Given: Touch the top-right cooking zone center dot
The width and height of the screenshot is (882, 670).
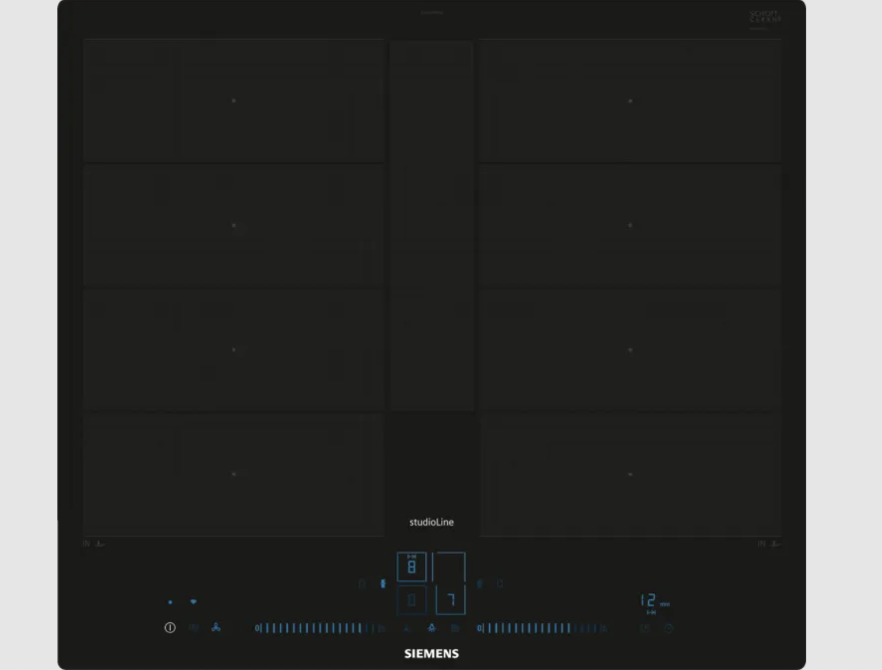Looking at the screenshot, I should tap(630, 101).
